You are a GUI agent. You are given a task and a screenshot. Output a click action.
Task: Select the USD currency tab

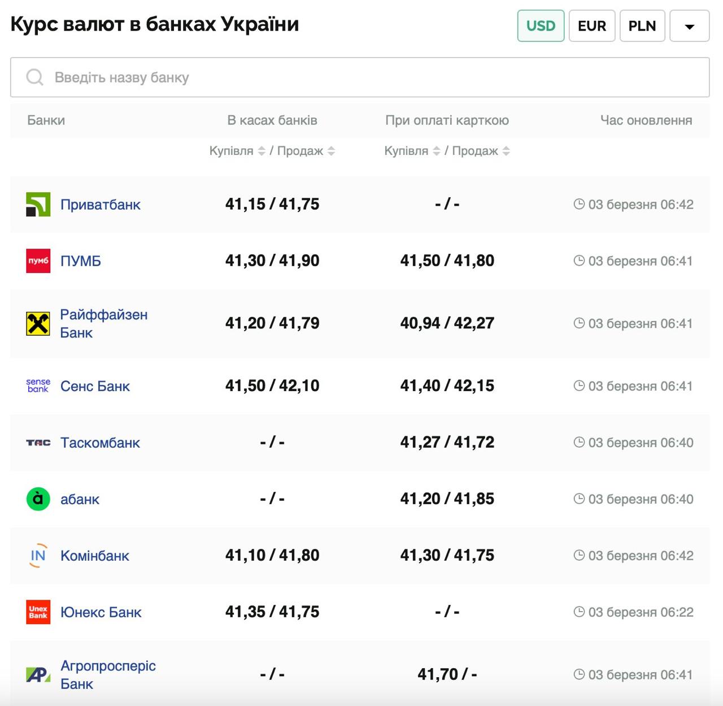tap(541, 26)
